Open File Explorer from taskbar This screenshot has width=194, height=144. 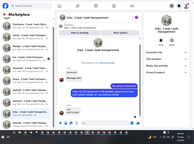point(20,132)
